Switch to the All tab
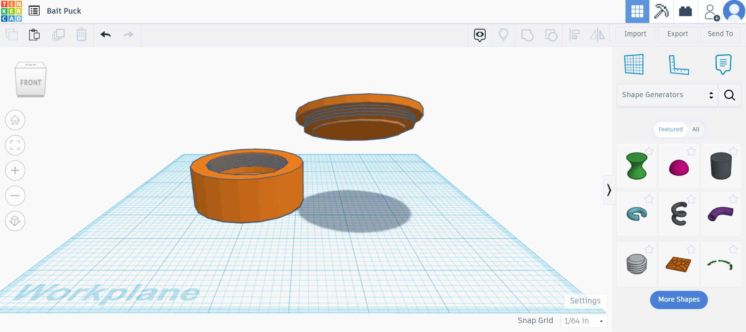This screenshot has height=332, width=746. (x=695, y=129)
